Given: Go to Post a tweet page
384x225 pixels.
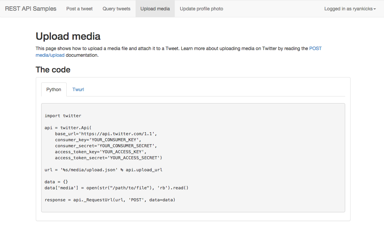Looking at the screenshot, I should (x=79, y=9).
